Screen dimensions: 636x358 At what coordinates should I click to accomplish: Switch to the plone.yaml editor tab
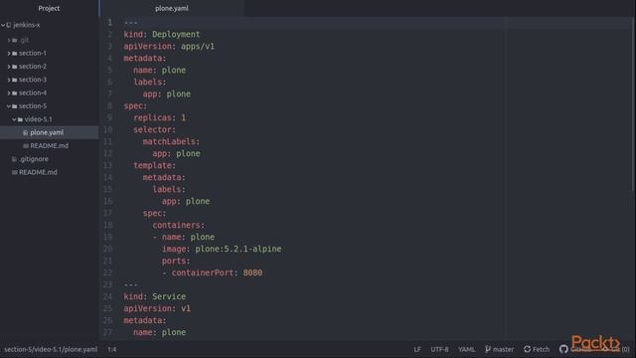172,8
